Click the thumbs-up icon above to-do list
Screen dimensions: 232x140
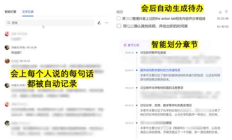[x=220, y=12]
